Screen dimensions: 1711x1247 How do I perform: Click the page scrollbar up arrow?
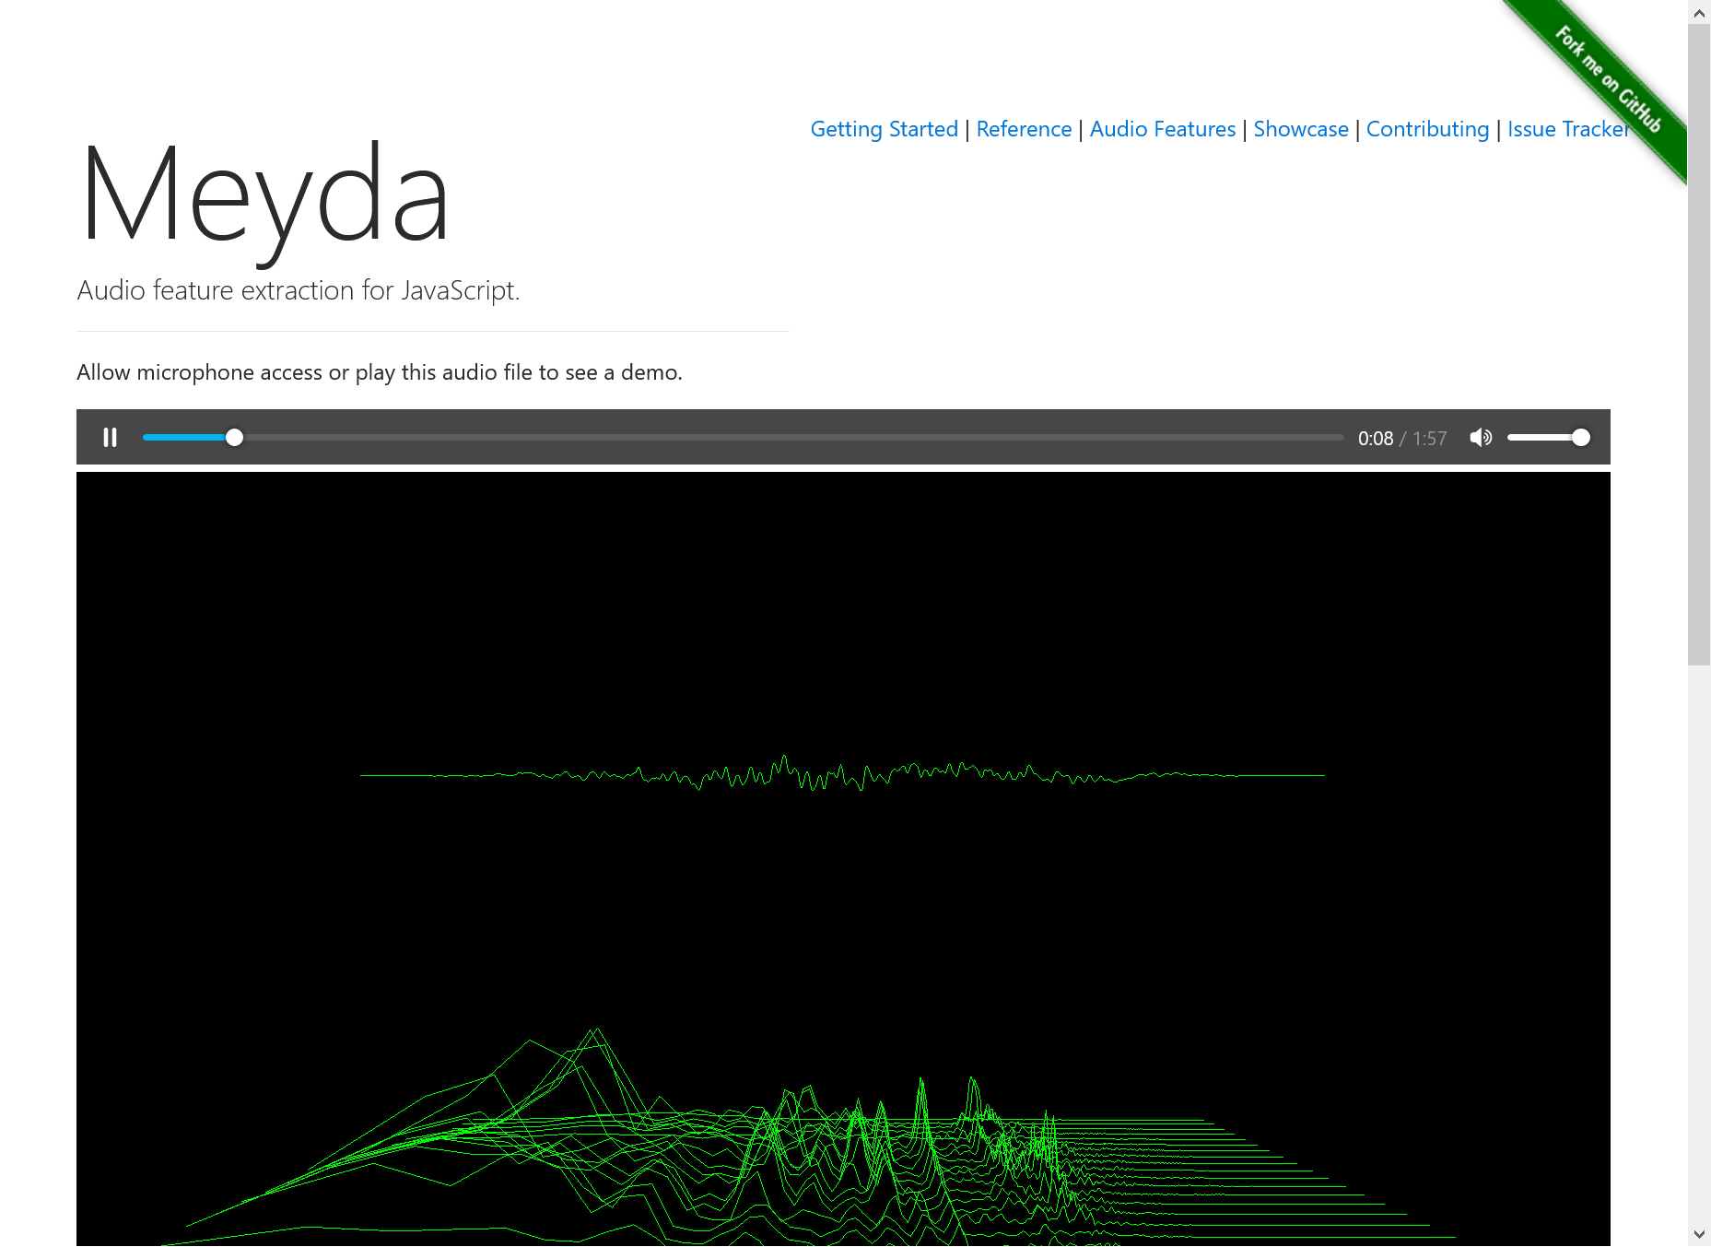[1699, 13]
